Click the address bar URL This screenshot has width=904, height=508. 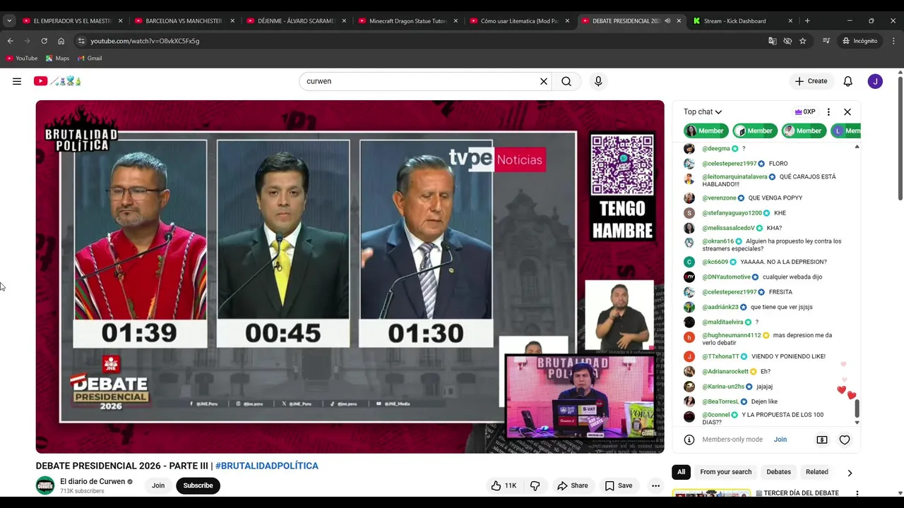click(145, 41)
